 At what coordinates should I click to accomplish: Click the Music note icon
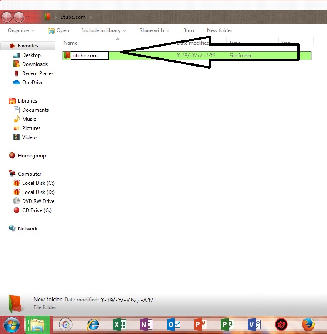click(x=17, y=119)
